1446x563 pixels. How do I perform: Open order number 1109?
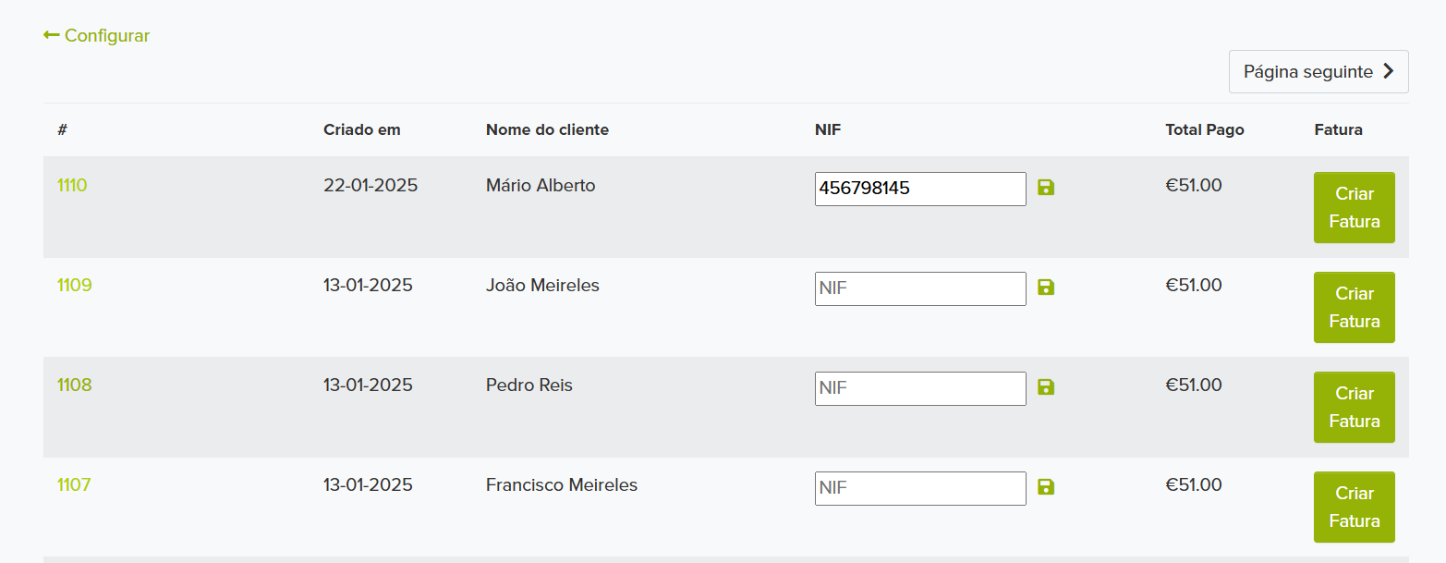(x=75, y=285)
